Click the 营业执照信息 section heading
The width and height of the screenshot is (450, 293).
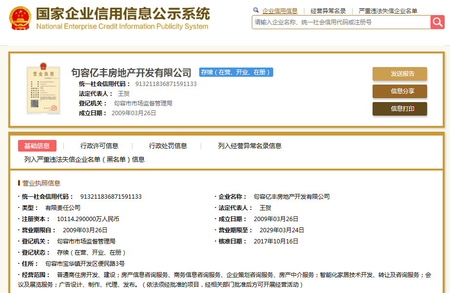point(41,183)
